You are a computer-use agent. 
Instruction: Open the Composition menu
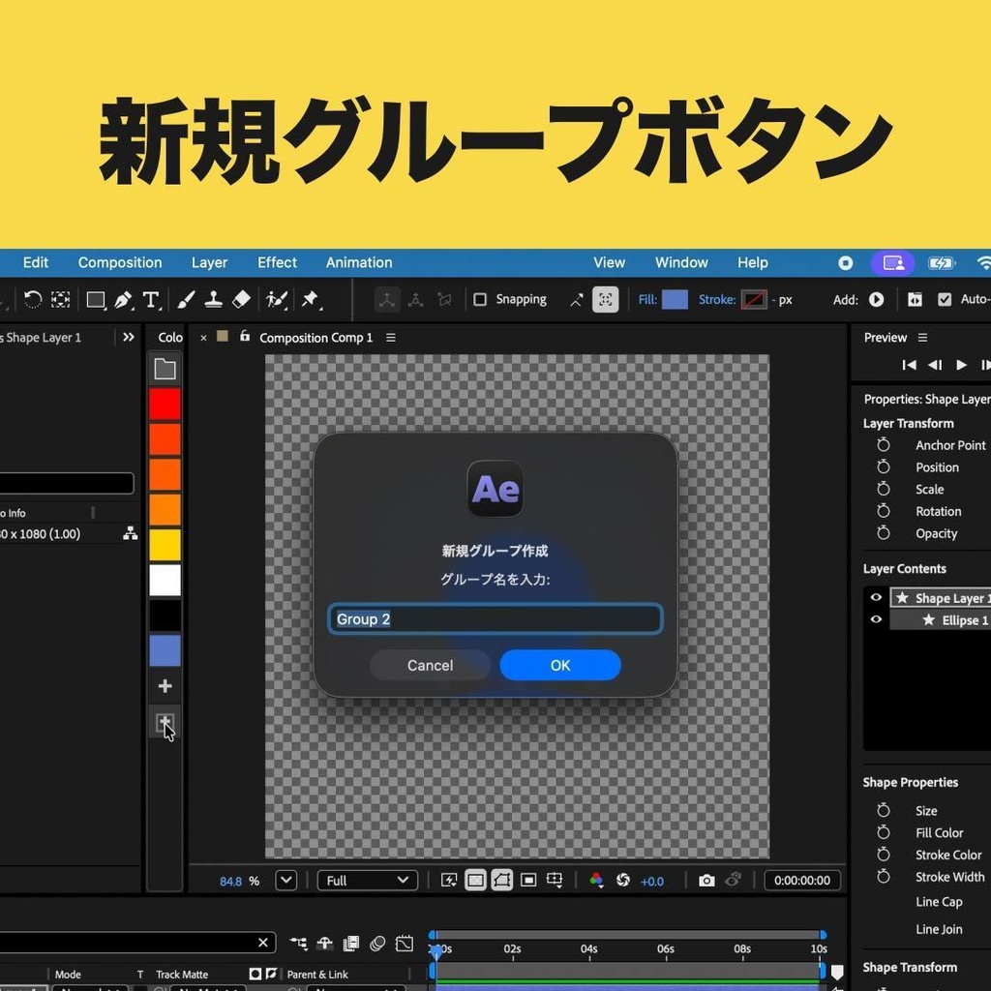(x=119, y=262)
